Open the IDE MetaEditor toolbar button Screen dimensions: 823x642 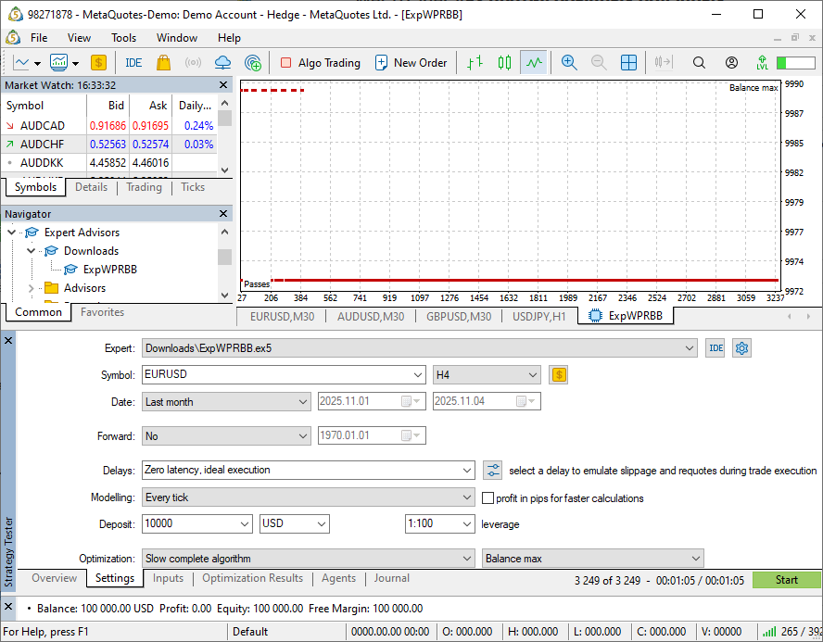click(133, 63)
